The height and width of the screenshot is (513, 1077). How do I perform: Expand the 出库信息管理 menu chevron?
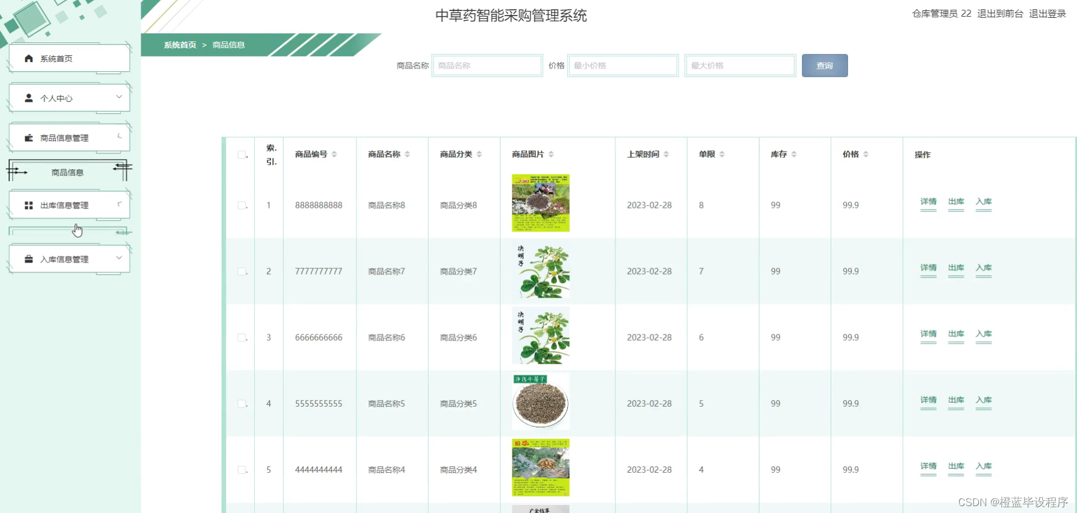119,204
